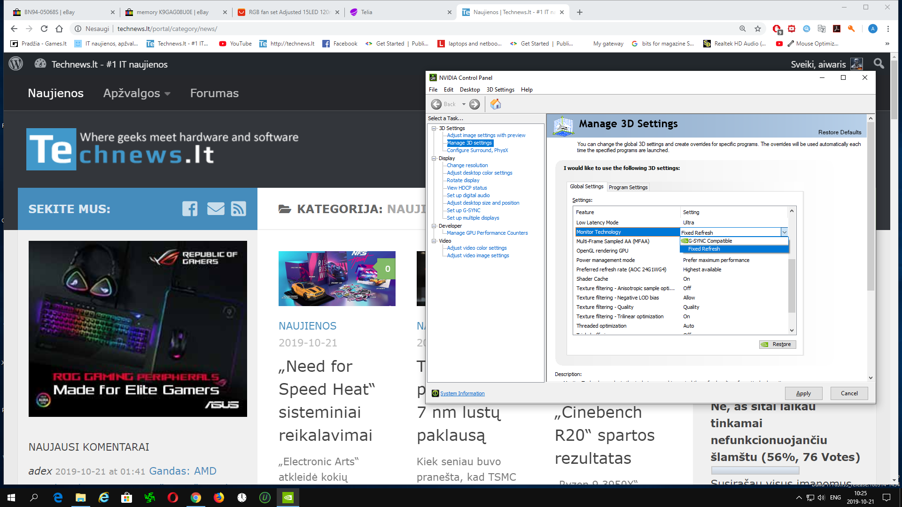Click the Cancel button
This screenshot has height=507, width=902.
coord(849,393)
